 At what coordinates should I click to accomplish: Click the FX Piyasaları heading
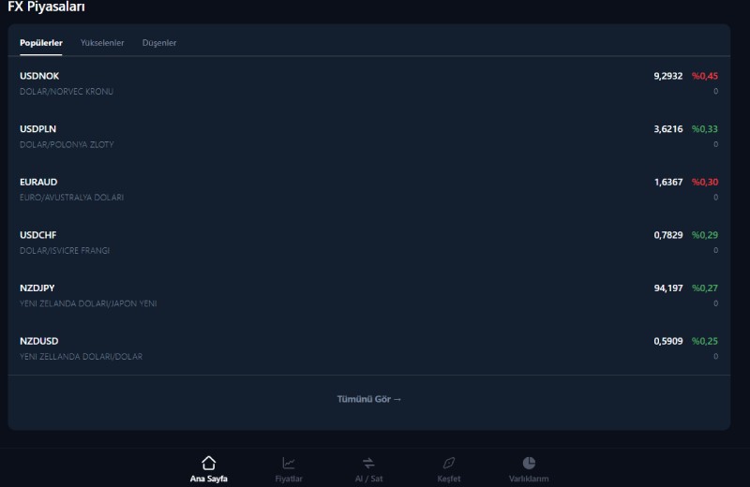[x=47, y=7]
